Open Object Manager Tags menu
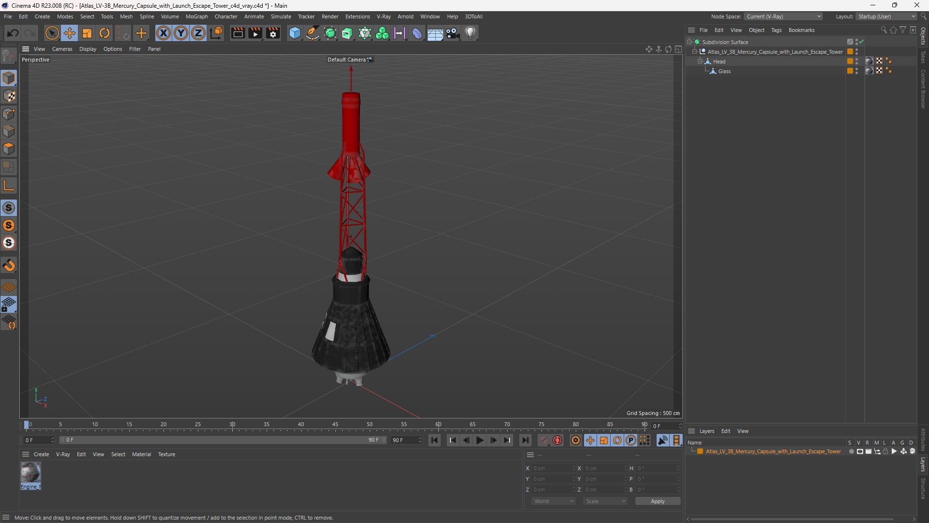 776,30
